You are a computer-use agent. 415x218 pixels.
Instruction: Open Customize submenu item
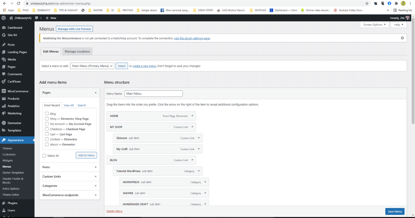coord(9,154)
